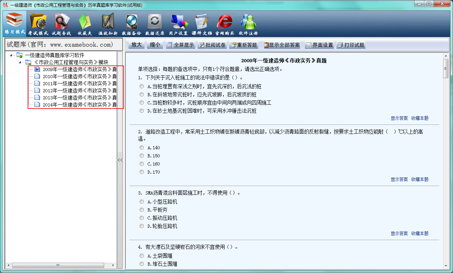Click 重新答题 redo answers button
This screenshot has height=273, width=453.
(x=244, y=45)
